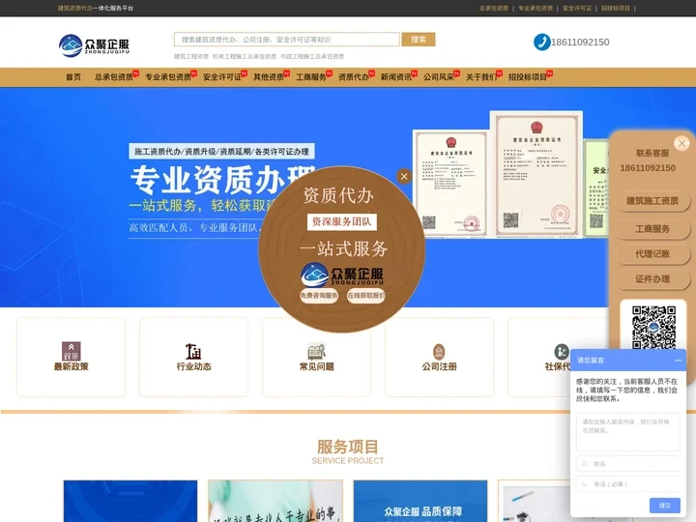
Task: Open 资质代办 navigation item
Action: pos(354,77)
